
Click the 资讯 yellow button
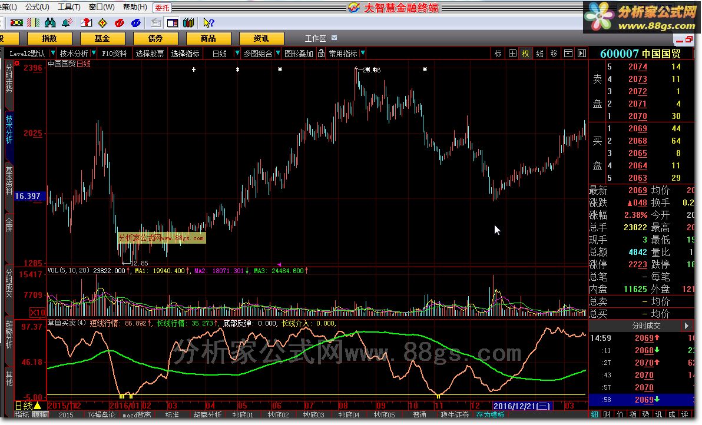(261, 38)
